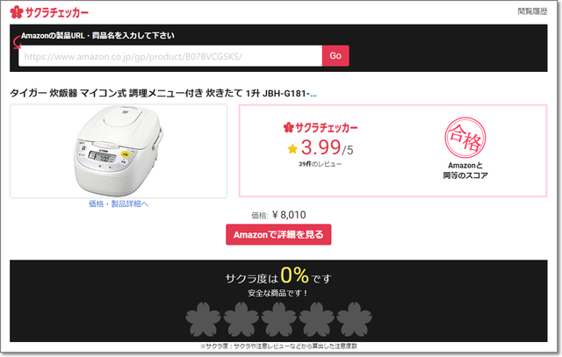Click the Sakura Checker logo in header
562x357 pixels.
pos(49,12)
